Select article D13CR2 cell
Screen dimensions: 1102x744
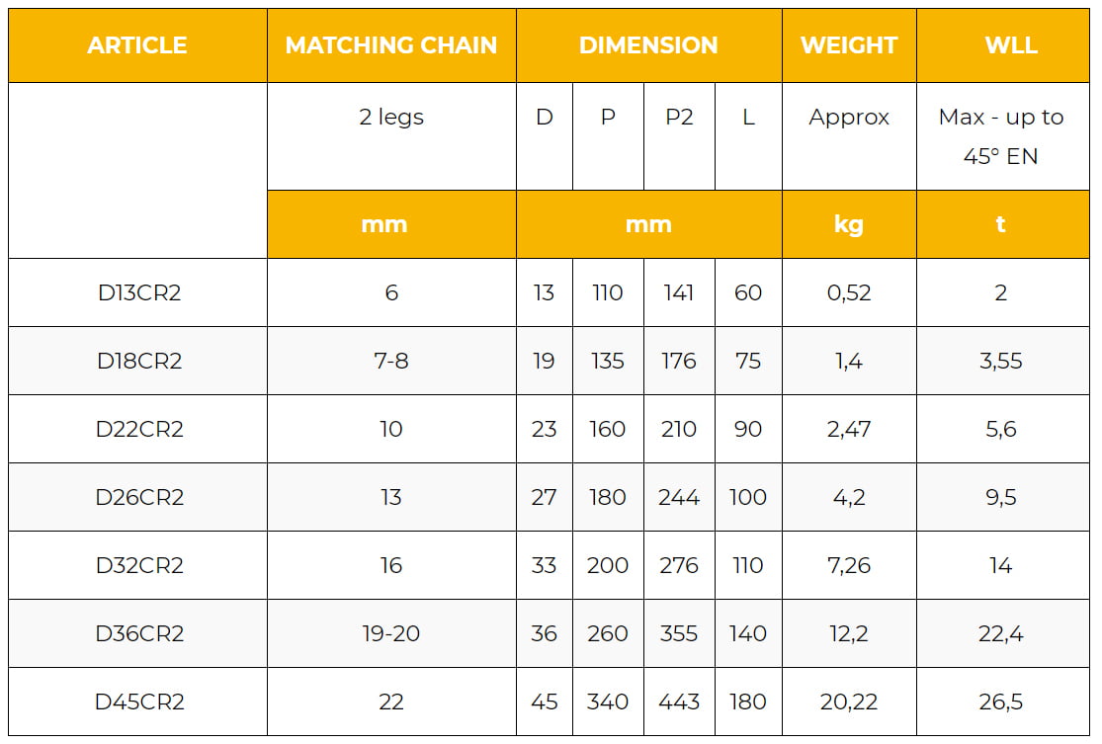tap(139, 292)
